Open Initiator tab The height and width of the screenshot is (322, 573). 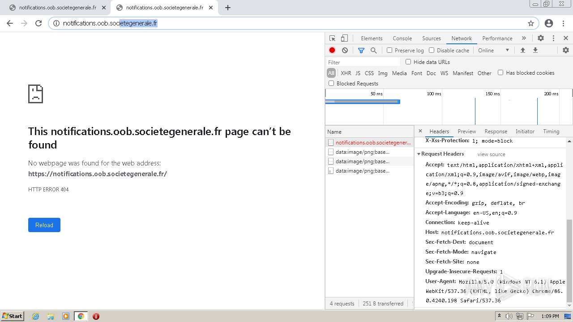point(525,131)
